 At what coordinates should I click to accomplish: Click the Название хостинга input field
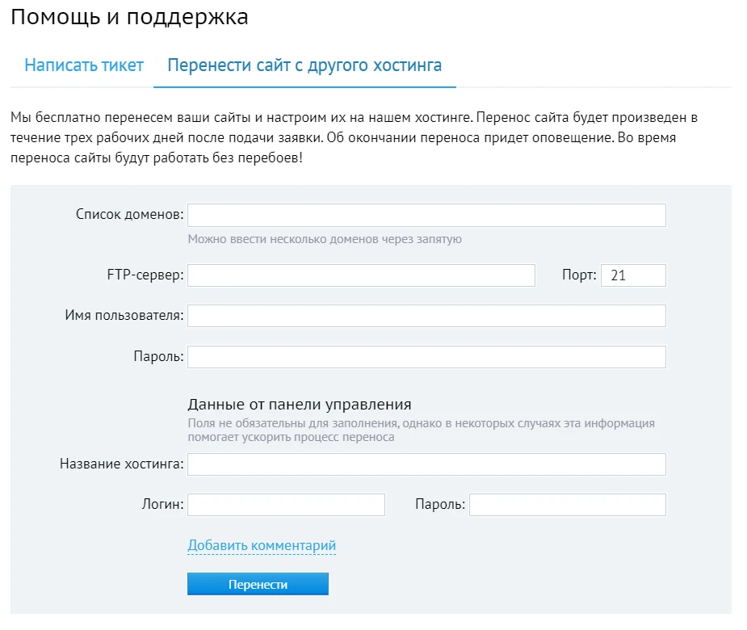point(426,464)
